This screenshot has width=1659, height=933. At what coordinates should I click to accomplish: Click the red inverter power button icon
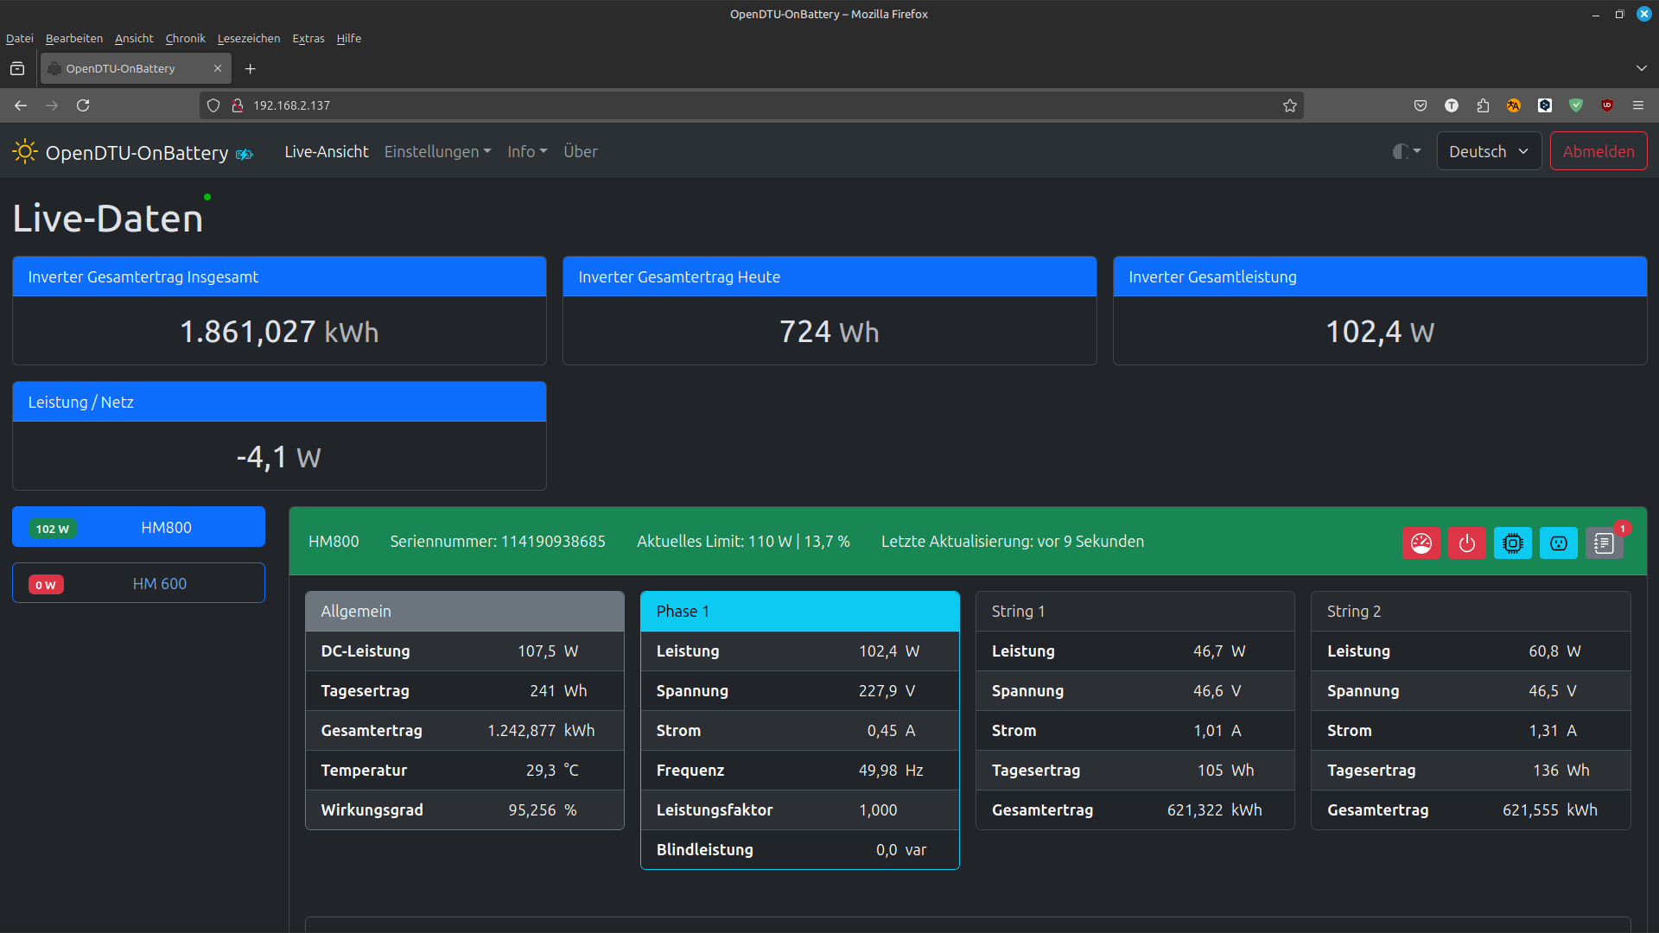1467,543
